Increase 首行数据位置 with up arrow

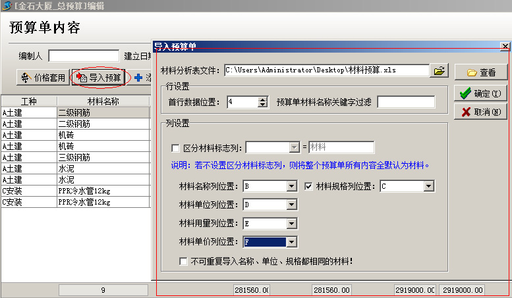[x=262, y=99]
